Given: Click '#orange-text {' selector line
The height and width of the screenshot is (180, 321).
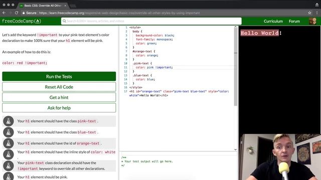Looking at the screenshot, I should click(144, 51).
